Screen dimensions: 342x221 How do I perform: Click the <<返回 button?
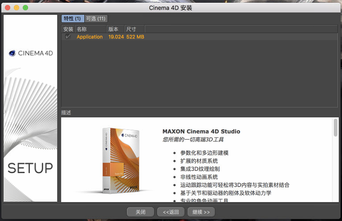click(x=171, y=212)
